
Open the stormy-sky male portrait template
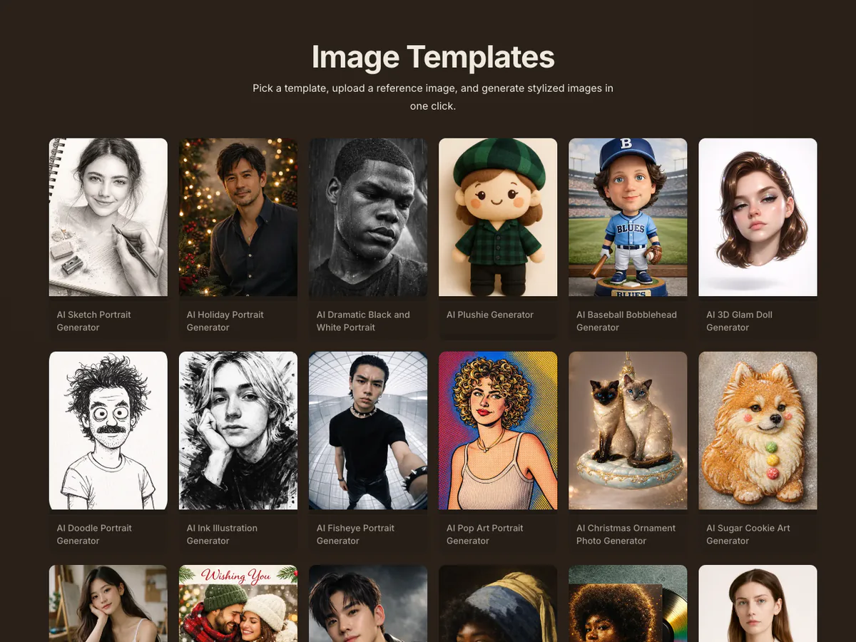368,603
